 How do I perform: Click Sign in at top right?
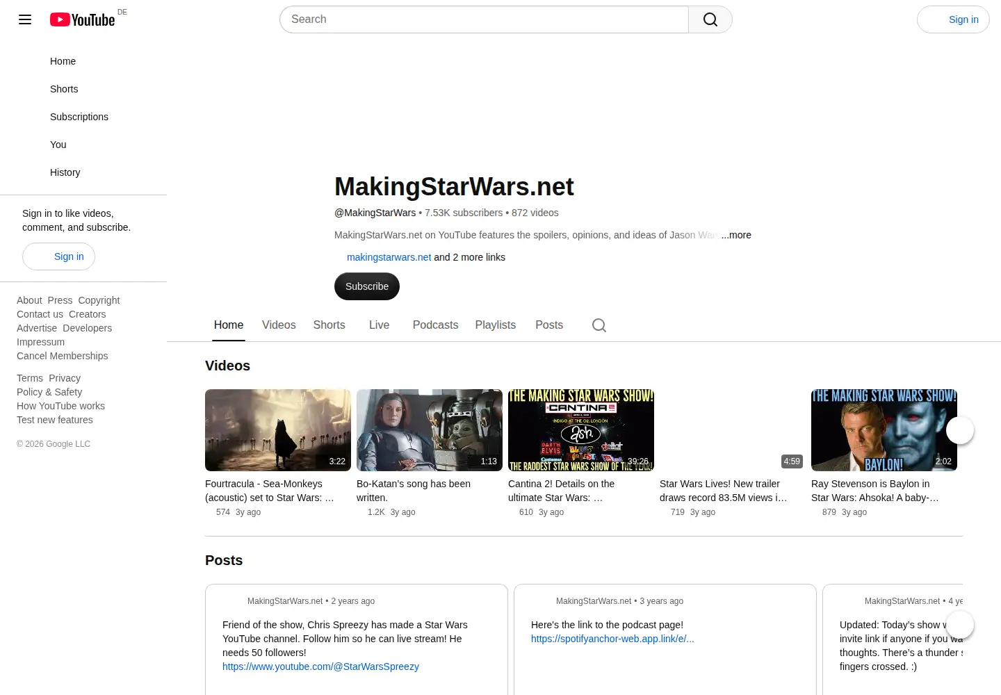pos(953,19)
